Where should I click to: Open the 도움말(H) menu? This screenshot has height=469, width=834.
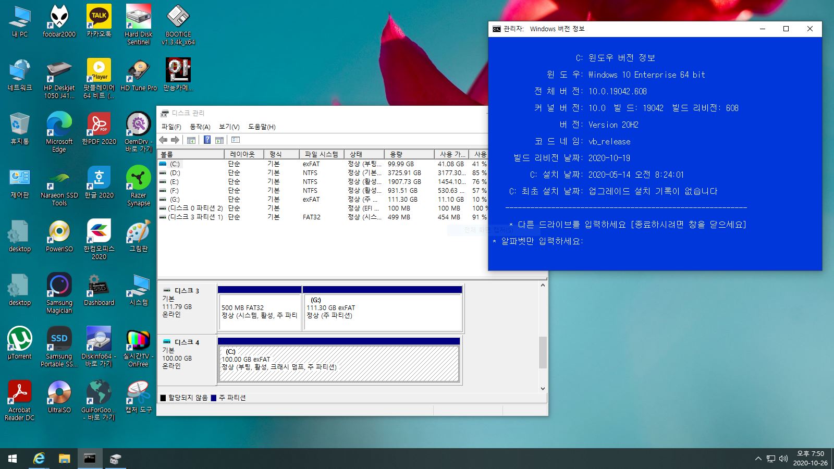(262, 127)
